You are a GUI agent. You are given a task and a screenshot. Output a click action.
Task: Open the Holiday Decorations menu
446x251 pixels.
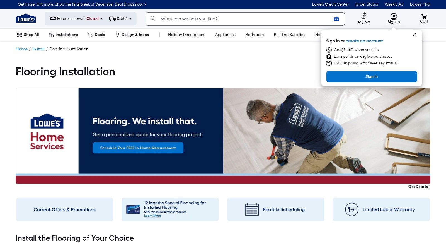click(186, 35)
